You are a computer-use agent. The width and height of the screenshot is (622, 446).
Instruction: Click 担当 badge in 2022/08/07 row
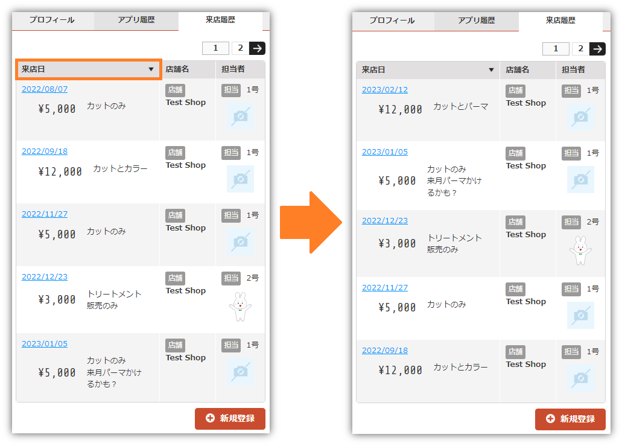pyautogui.click(x=231, y=90)
